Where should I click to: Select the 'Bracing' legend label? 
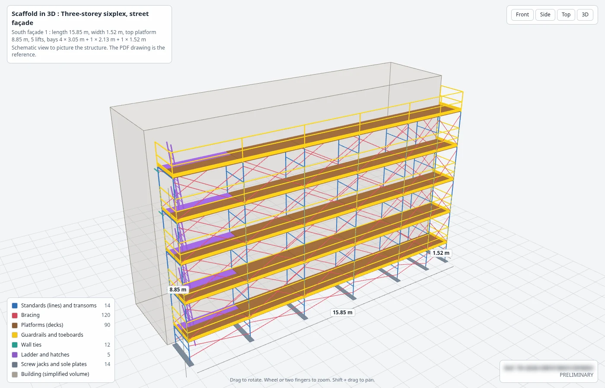tap(30, 315)
